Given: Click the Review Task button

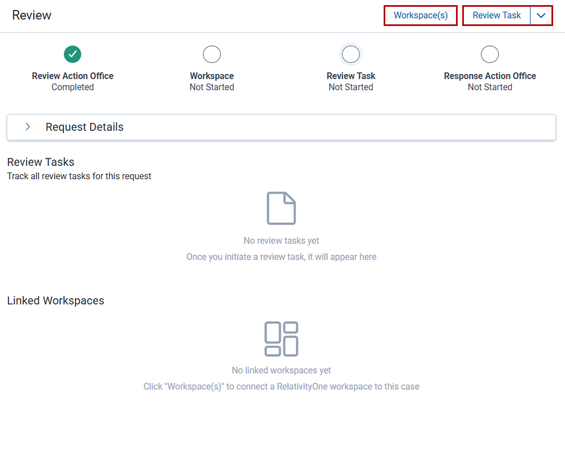Looking at the screenshot, I should pos(497,15).
